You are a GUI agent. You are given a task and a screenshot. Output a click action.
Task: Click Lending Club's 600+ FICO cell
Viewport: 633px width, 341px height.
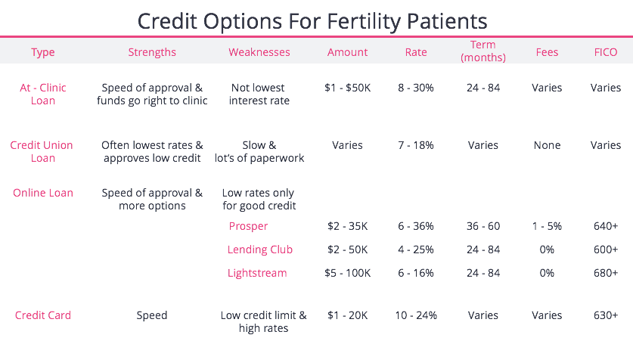click(x=606, y=250)
